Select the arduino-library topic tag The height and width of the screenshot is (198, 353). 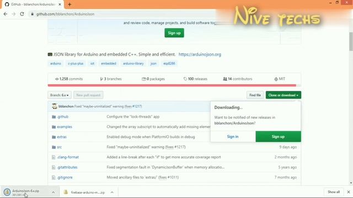click(x=133, y=64)
